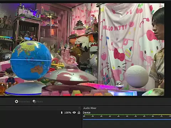
Task: Click the battery icon beside 100%
Action: [x=62, y=112]
